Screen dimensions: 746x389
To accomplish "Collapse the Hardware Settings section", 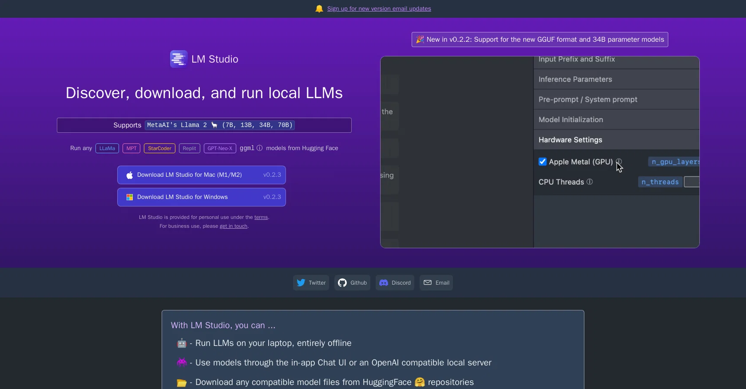I will point(616,140).
